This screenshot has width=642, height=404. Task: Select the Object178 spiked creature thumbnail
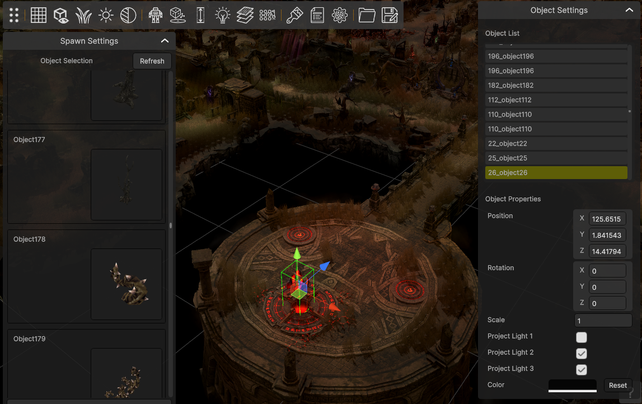(126, 284)
